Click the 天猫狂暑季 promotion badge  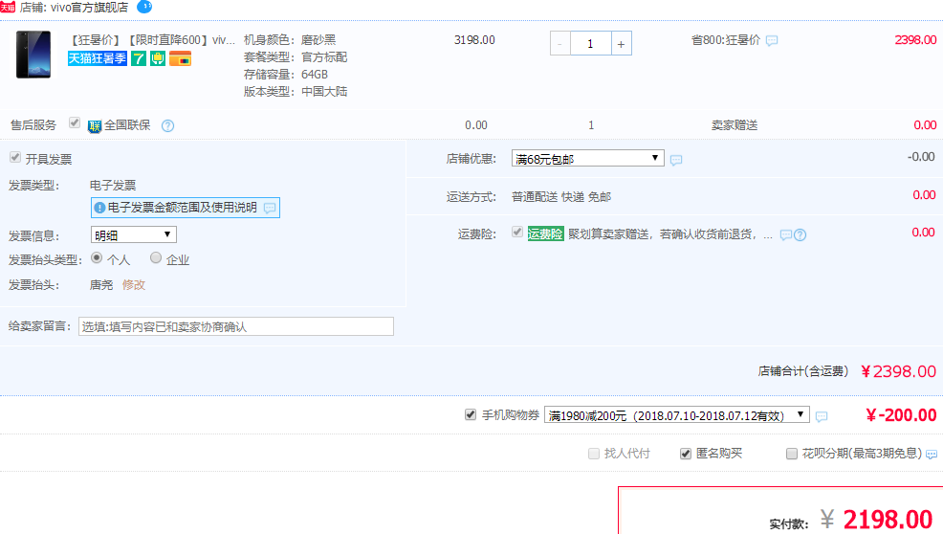pyautogui.click(x=97, y=58)
